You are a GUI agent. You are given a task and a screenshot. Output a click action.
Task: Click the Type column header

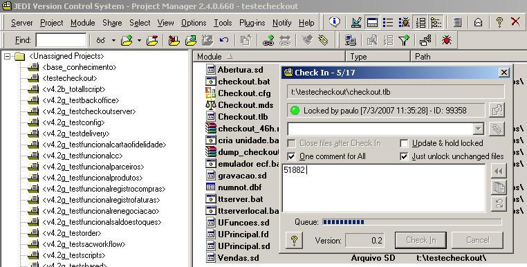[x=378, y=57]
